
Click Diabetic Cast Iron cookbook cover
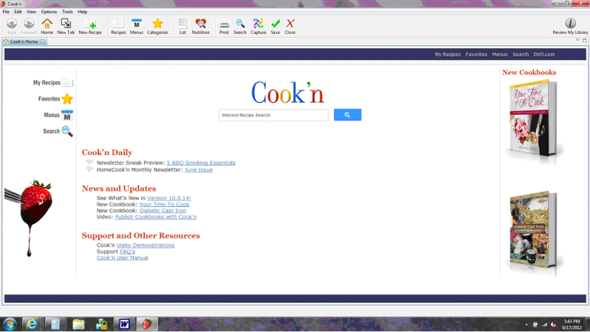[x=534, y=231]
